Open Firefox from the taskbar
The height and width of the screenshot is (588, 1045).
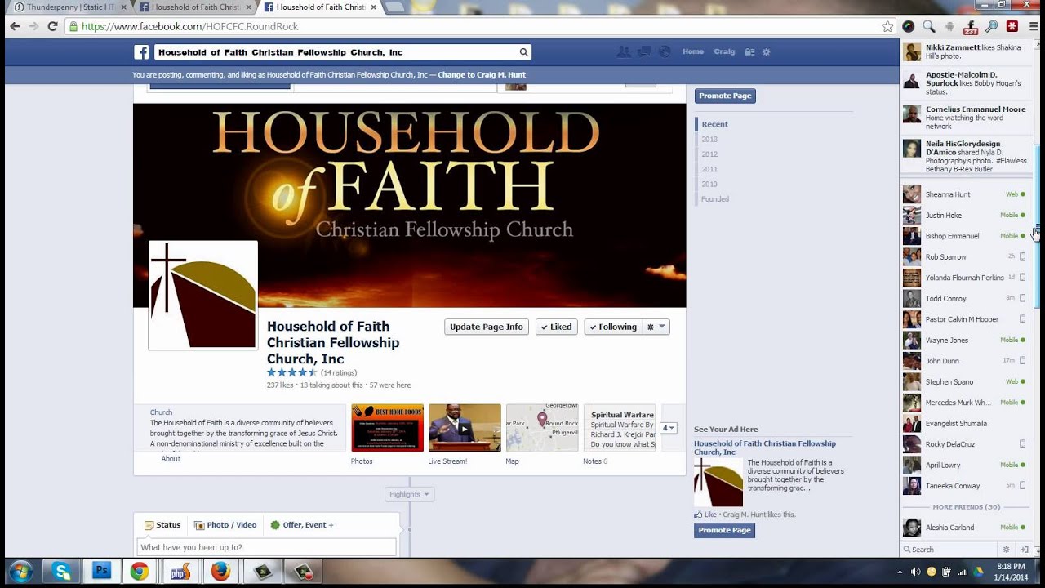click(220, 572)
